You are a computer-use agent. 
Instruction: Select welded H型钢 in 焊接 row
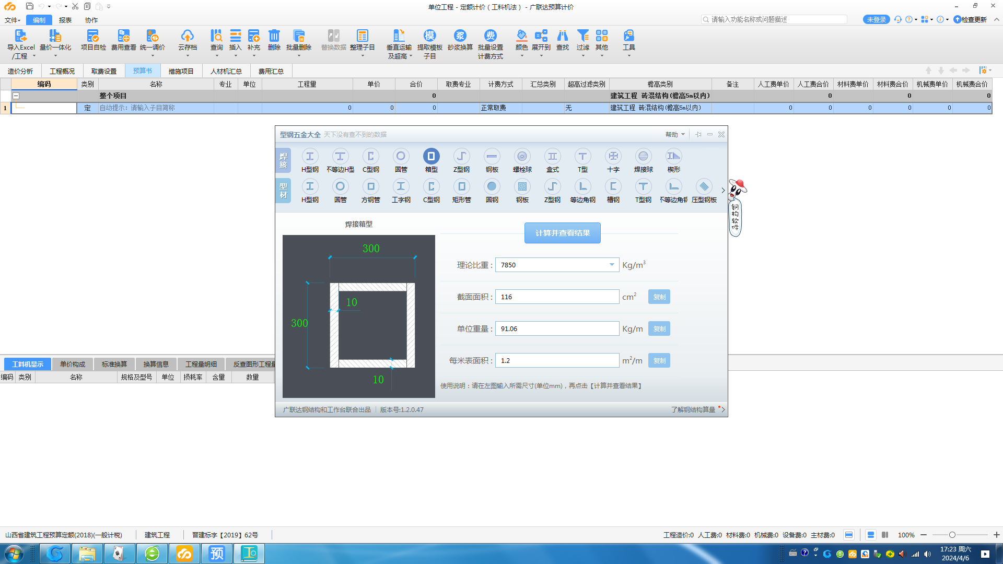pyautogui.click(x=310, y=160)
